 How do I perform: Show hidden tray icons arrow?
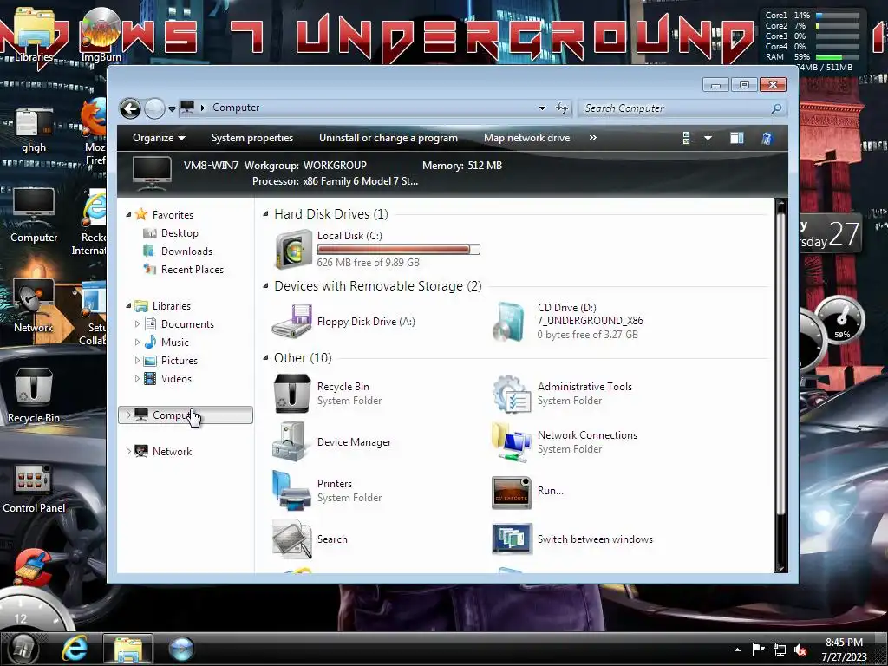737,650
